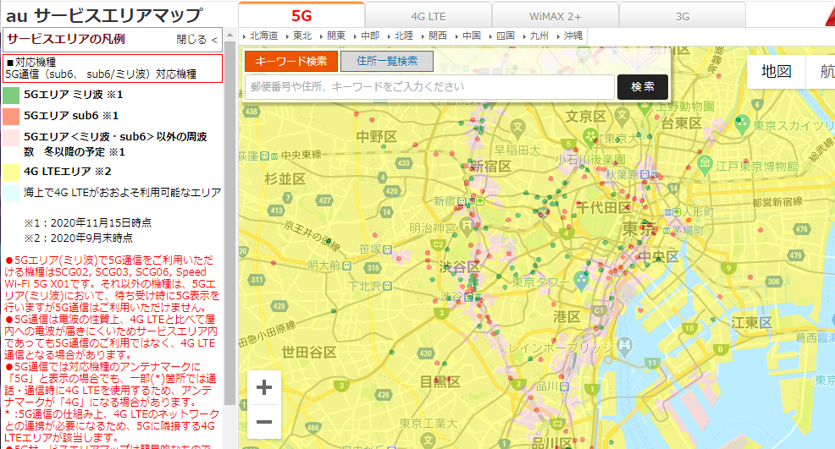Click the 杉並区 ward label
Viewport: 835px width, 449px height.
(x=285, y=178)
